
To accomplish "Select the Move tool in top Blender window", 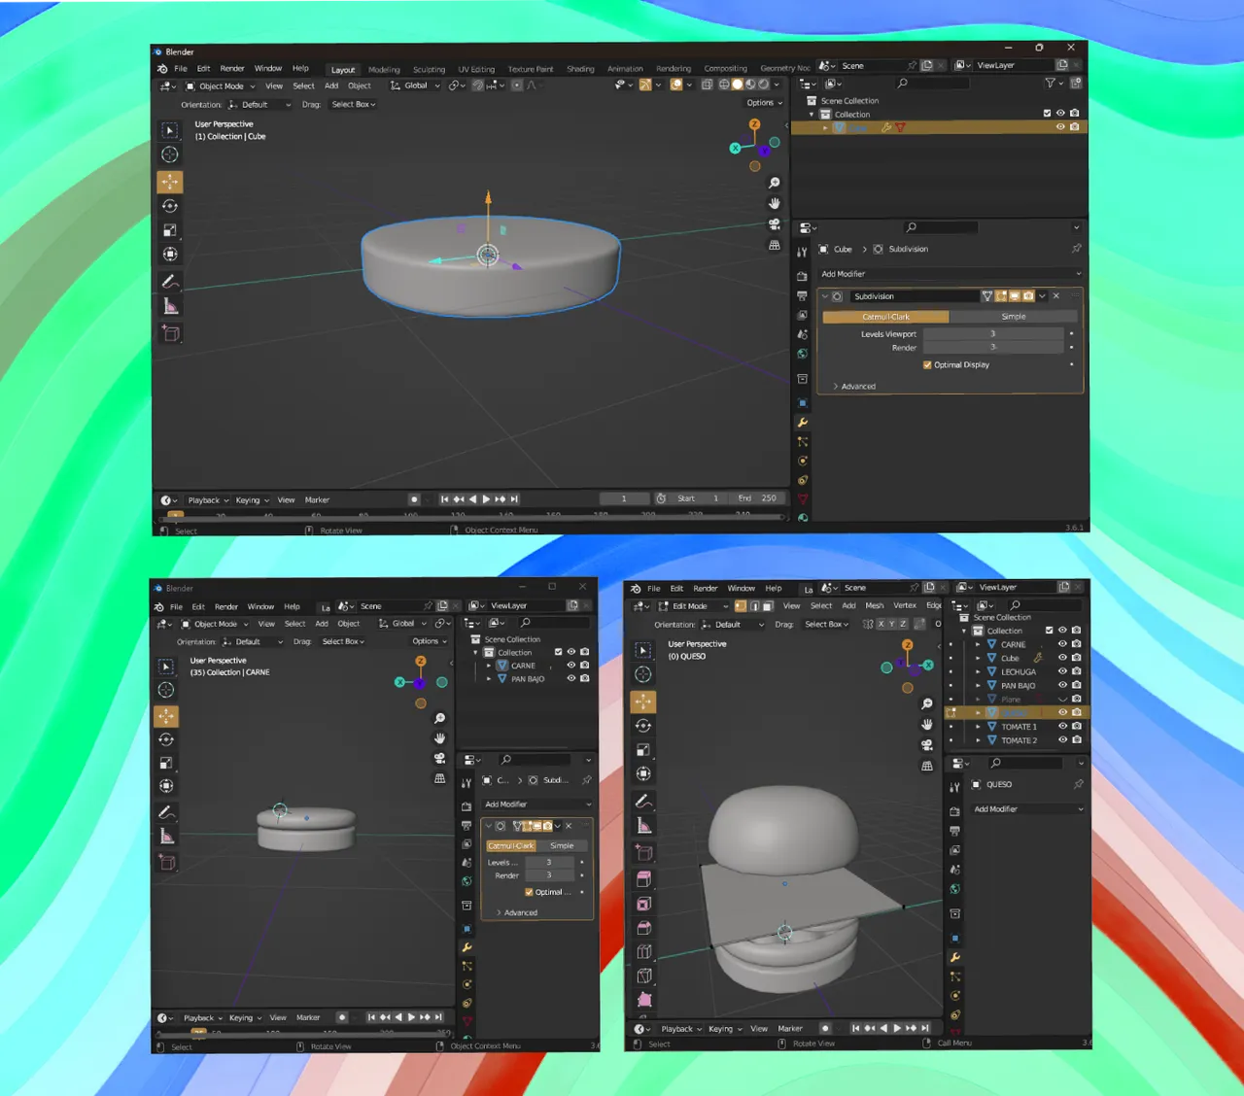I will (x=170, y=182).
